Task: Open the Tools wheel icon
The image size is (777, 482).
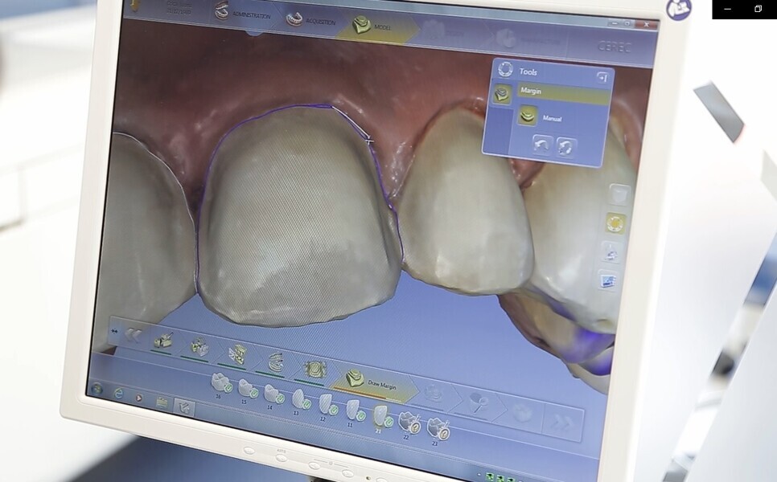Action: (x=506, y=70)
